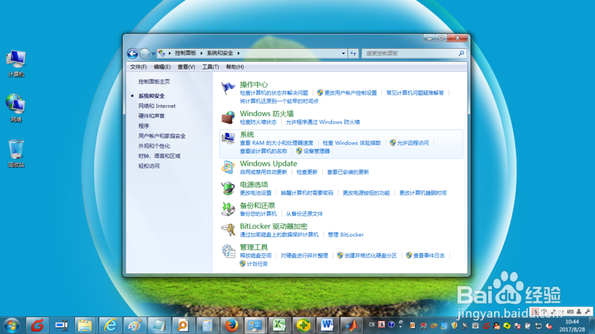Viewport: 595px width, 334px height.
Task: Open the Paint palette taskbar icon
Action: click(x=134, y=325)
